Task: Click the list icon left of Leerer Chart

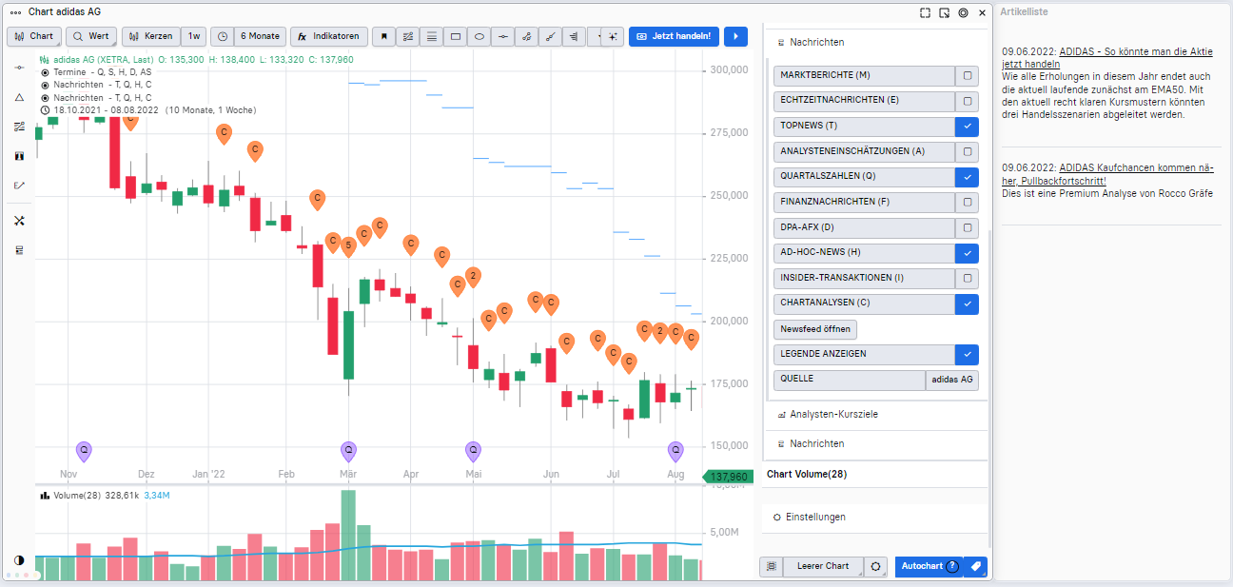Action: coord(771,566)
